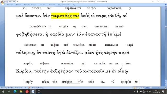Toggle the ruler button above scrollbar
The image size is (167, 94).
point(166,8)
